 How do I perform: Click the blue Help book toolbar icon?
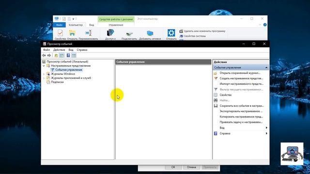[68, 56]
